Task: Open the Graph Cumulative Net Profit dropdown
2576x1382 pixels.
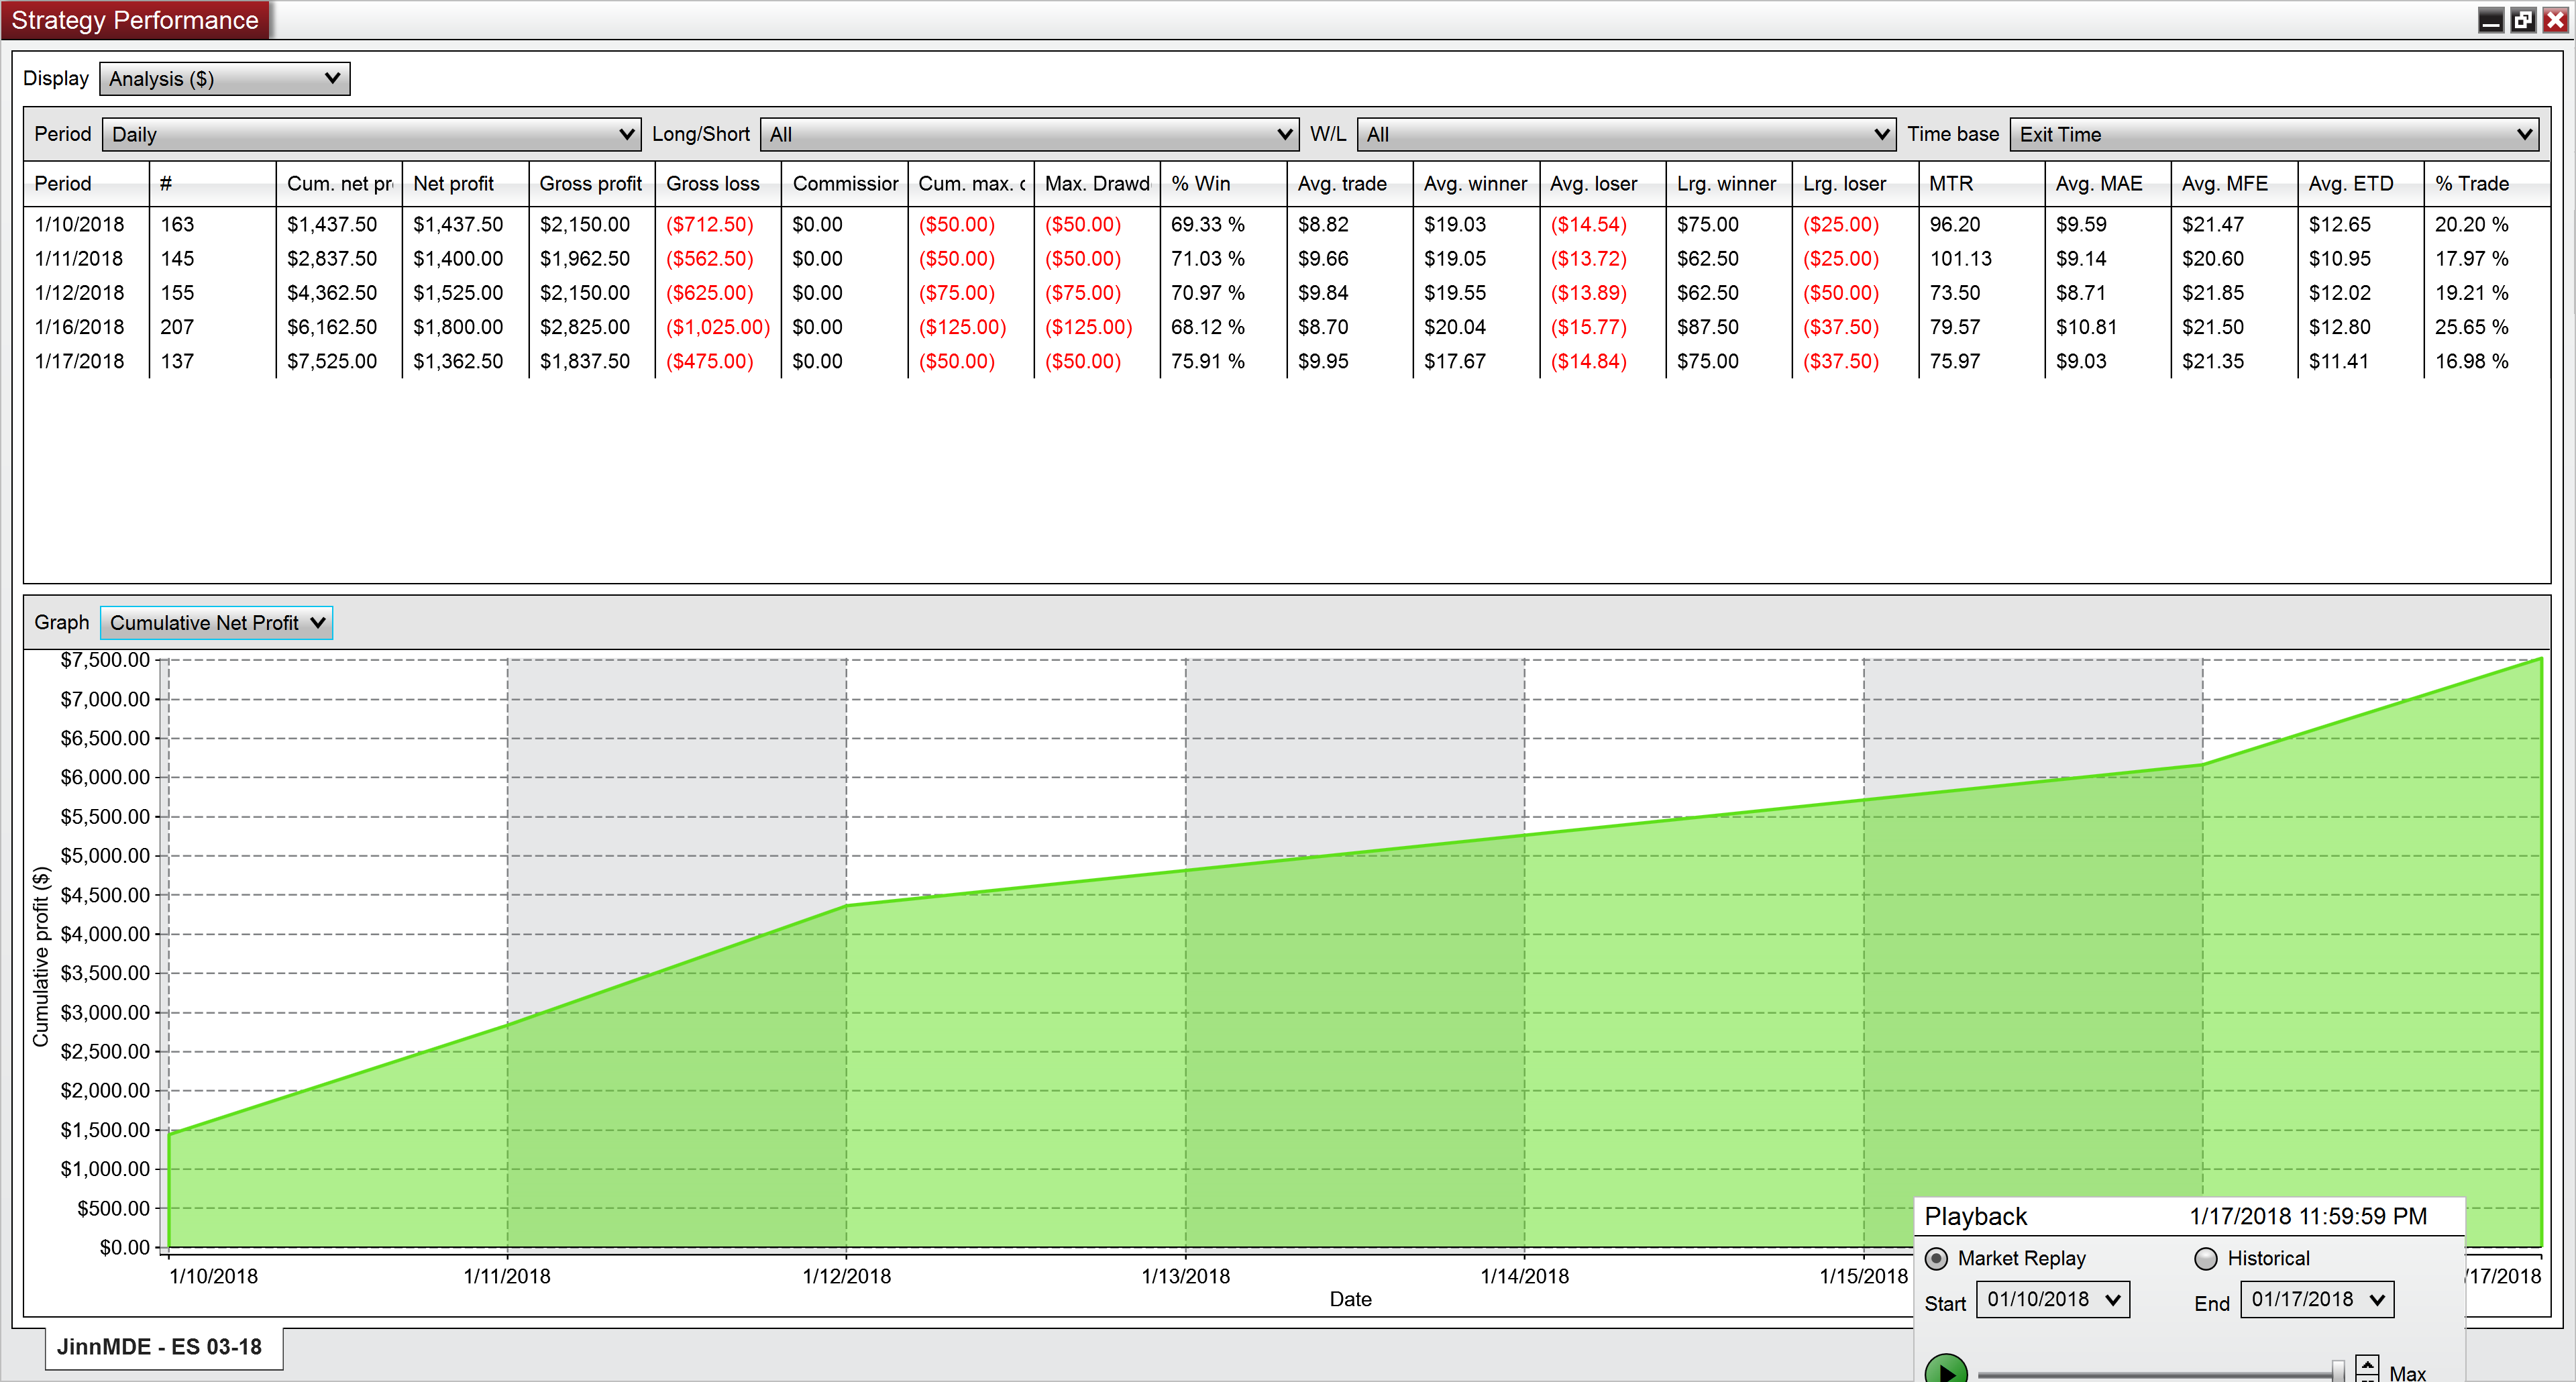Action: pos(216,622)
